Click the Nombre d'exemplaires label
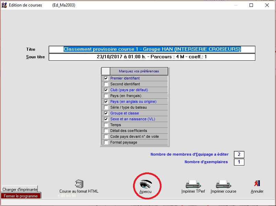The image size is (276, 206). click(206, 162)
